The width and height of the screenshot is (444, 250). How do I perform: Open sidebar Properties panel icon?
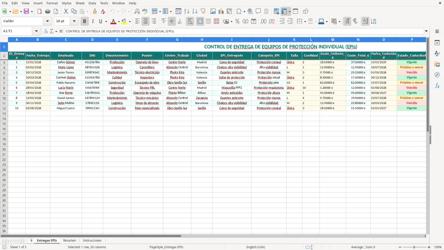pos(437,43)
